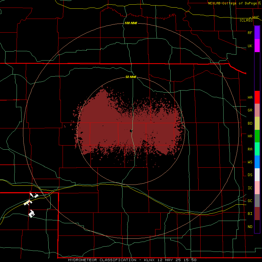The width and height of the screenshot is (262, 262).
Task: Click the HYDROMETEOR CLASSIFICATION title text
Action: tap(102, 260)
